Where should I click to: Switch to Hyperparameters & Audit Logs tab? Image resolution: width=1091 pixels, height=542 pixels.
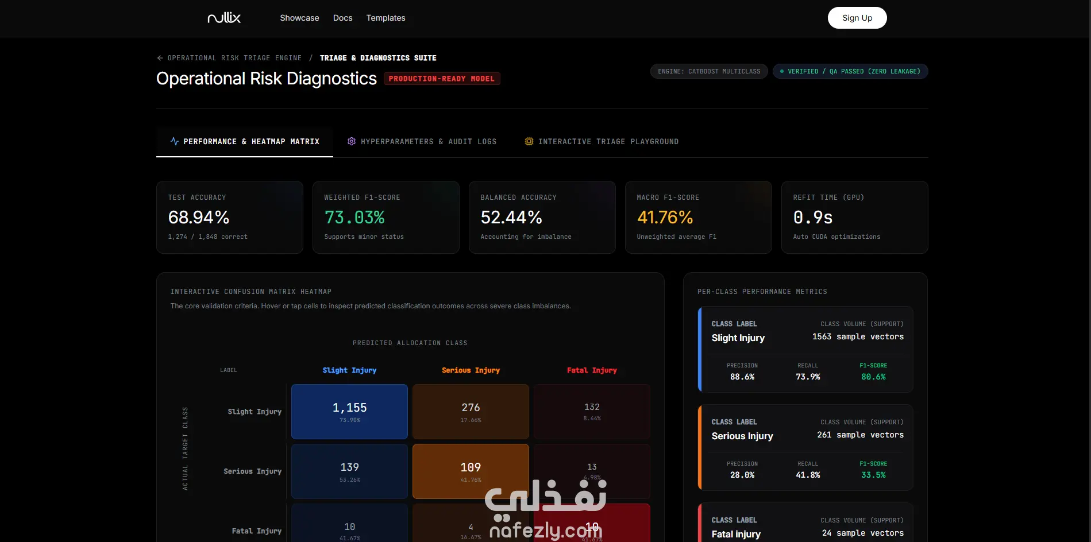[x=422, y=141]
